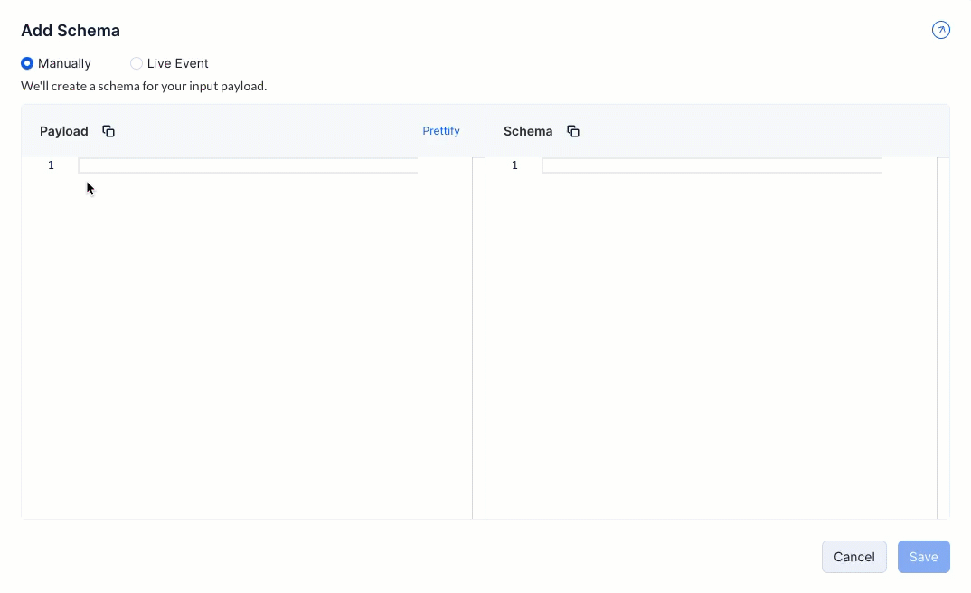Focus the first line of the Schema editor

point(712,165)
